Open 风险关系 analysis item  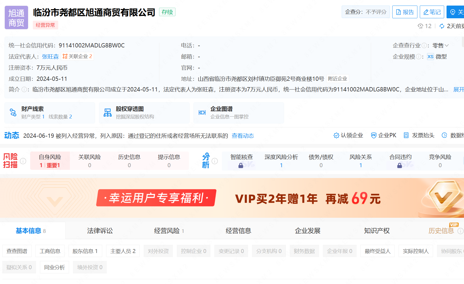click(x=361, y=161)
